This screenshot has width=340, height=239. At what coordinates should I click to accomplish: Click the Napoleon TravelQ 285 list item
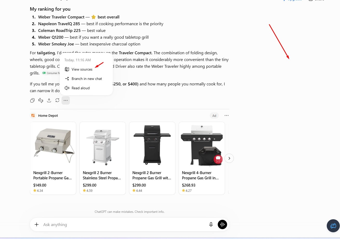pos(101,24)
